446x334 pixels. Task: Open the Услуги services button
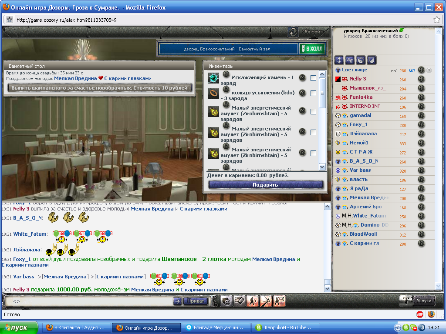coord(417,301)
